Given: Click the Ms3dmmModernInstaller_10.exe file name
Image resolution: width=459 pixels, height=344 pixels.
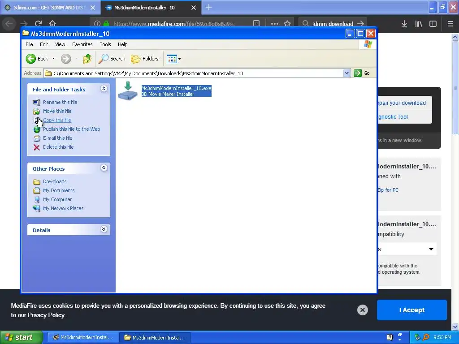Looking at the screenshot, I should [176, 88].
